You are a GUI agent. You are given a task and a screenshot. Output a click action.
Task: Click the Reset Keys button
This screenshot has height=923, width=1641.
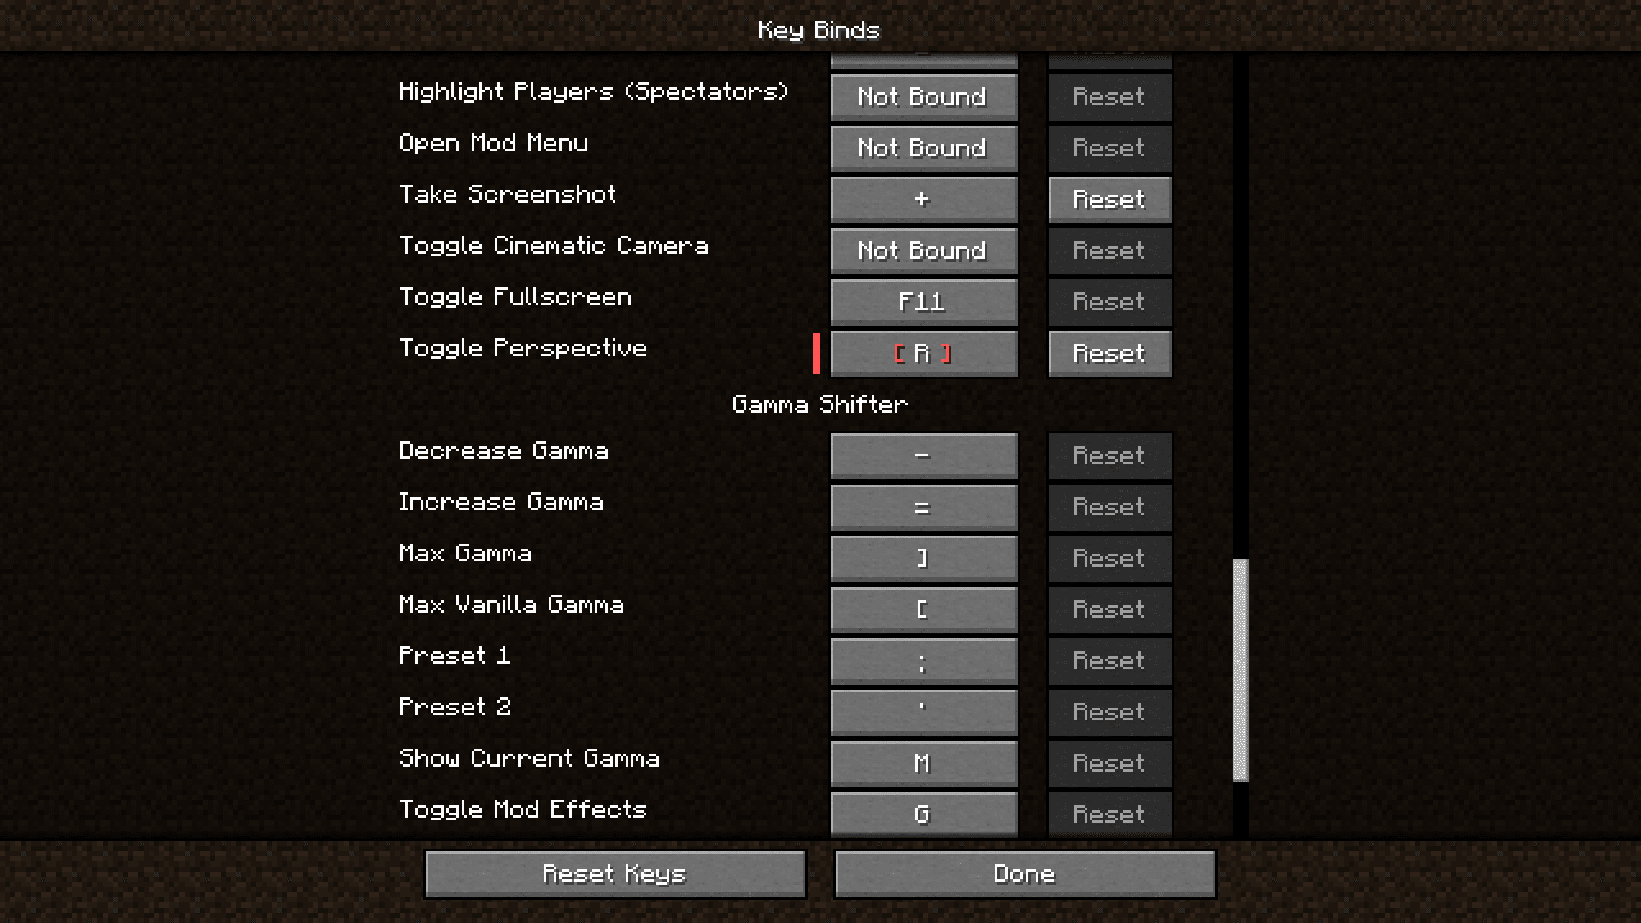coord(615,873)
